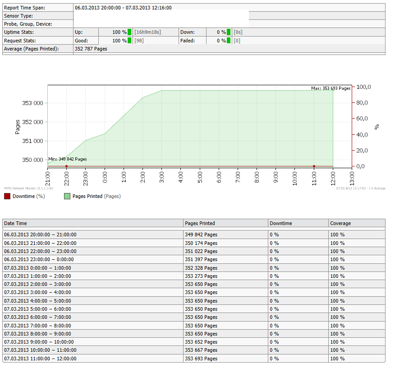Click the 06.03.2013 20:00:00 – 21:00:00 row
This screenshot has height=368, width=395.
coord(194,235)
